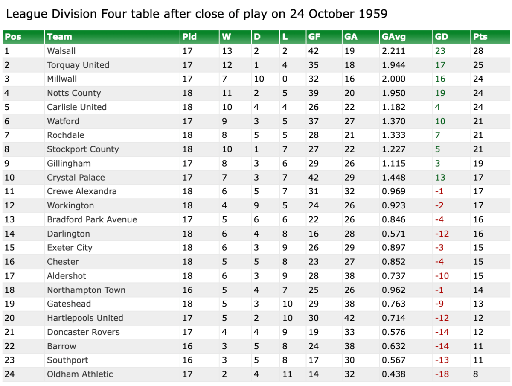This screenshot has width=512, height=386.
Task: Open the Hartlepools United team link
Action: pos(85,318)
